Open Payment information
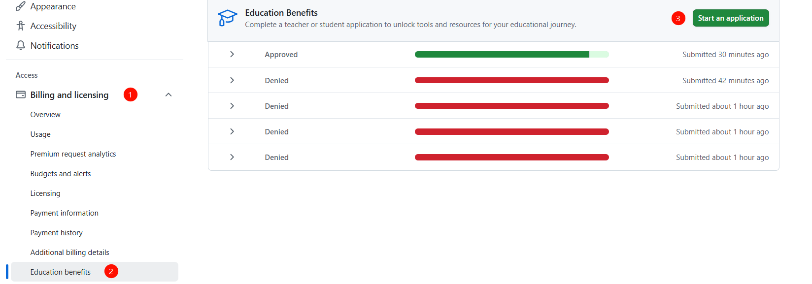This screenshot has width=812, height=284. click(x=65, y=213)
